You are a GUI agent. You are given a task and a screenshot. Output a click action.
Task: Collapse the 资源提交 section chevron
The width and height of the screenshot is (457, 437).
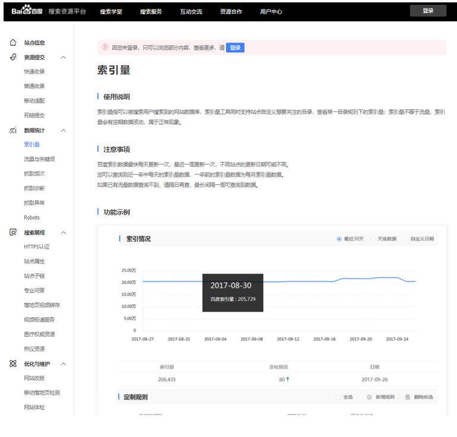coord(64,58)
